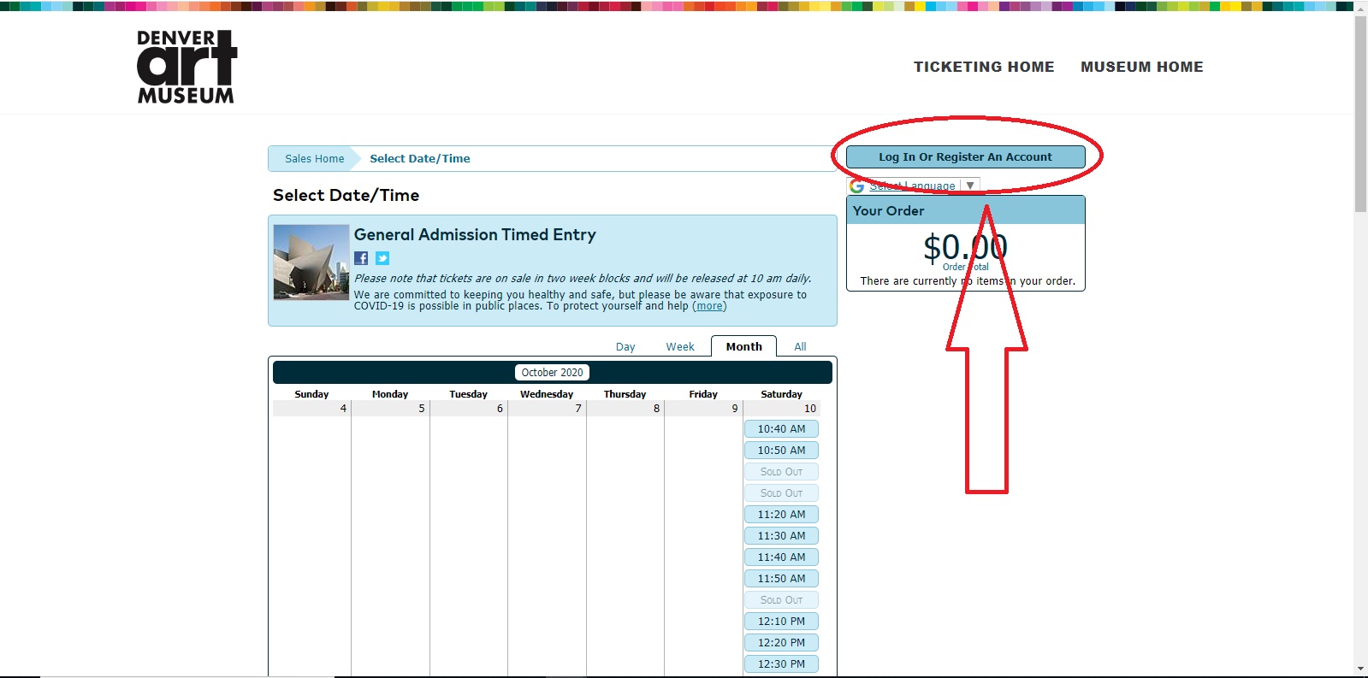
Task: Click the museum building thumbnail image
Action: pos(311,262)
